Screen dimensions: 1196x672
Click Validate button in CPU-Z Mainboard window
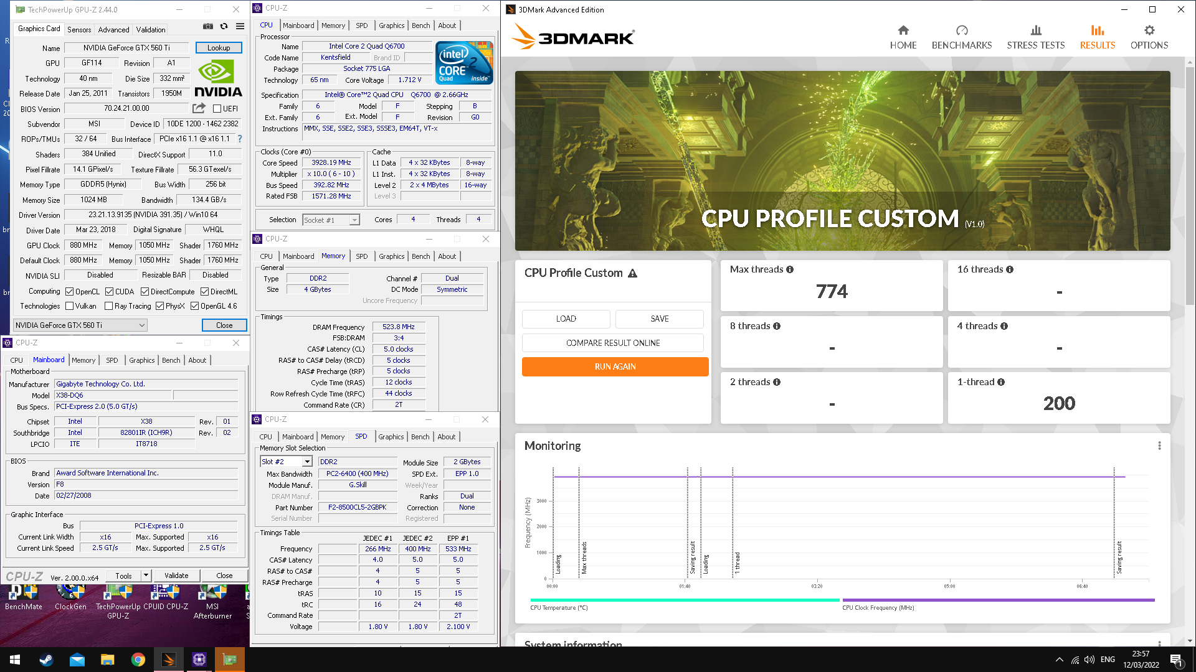tap(176, 576)
